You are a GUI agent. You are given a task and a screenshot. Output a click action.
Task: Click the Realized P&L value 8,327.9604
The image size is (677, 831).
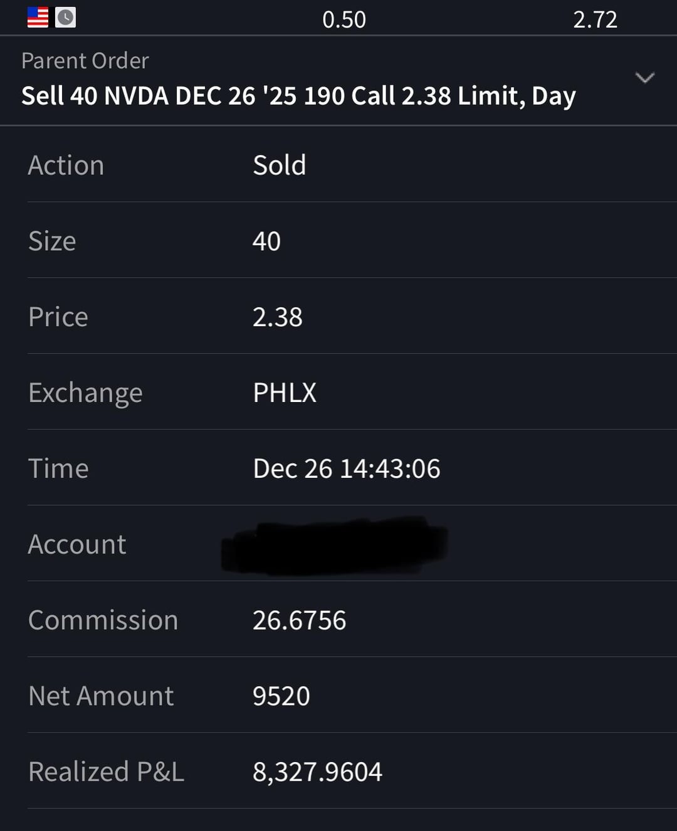click(x=317, y=772)
